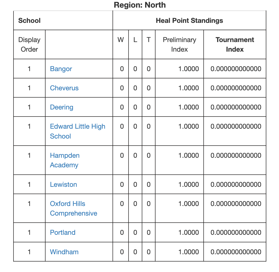
Task: Click the Tournament Index column header
Action: [235, 45]
